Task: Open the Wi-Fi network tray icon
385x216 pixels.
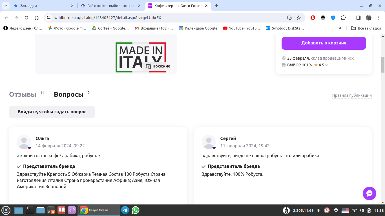Action: click(x=355, y=210)
